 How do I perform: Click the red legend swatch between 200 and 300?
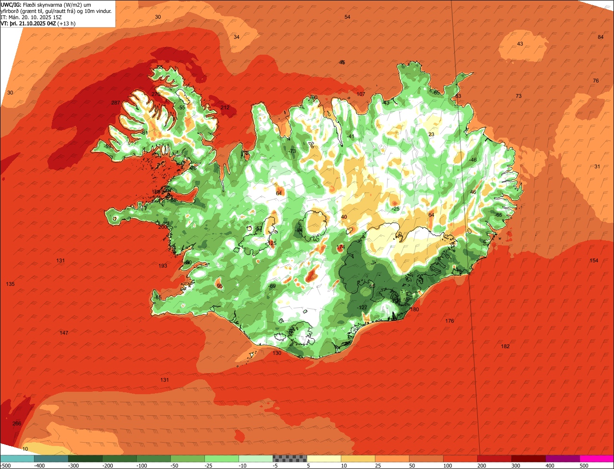pyautogui.click(x=494, y=458)
